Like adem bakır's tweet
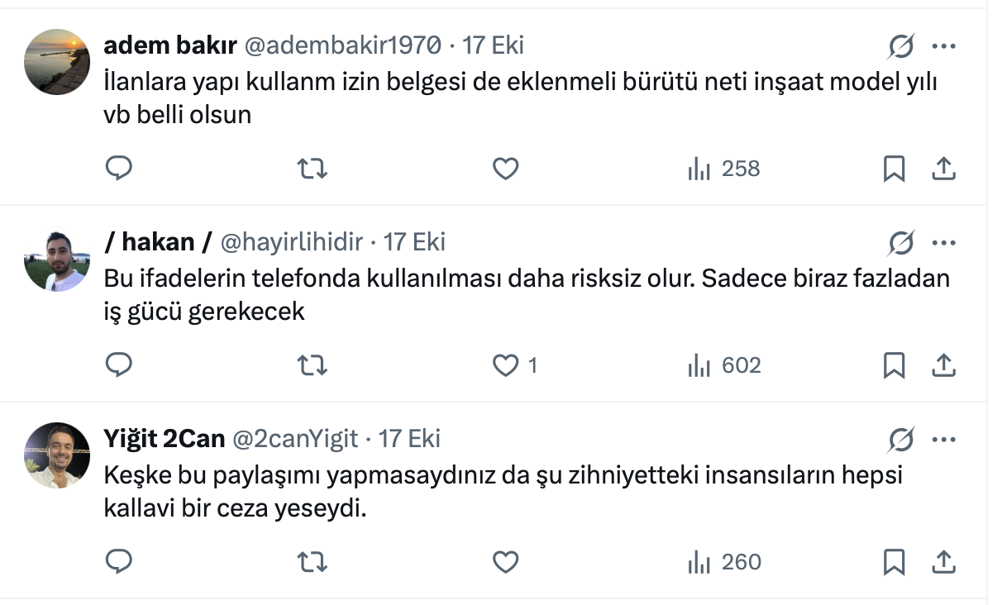 click(x=505, y=169)
